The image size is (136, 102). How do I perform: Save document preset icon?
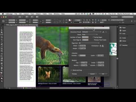click(103, 32)
